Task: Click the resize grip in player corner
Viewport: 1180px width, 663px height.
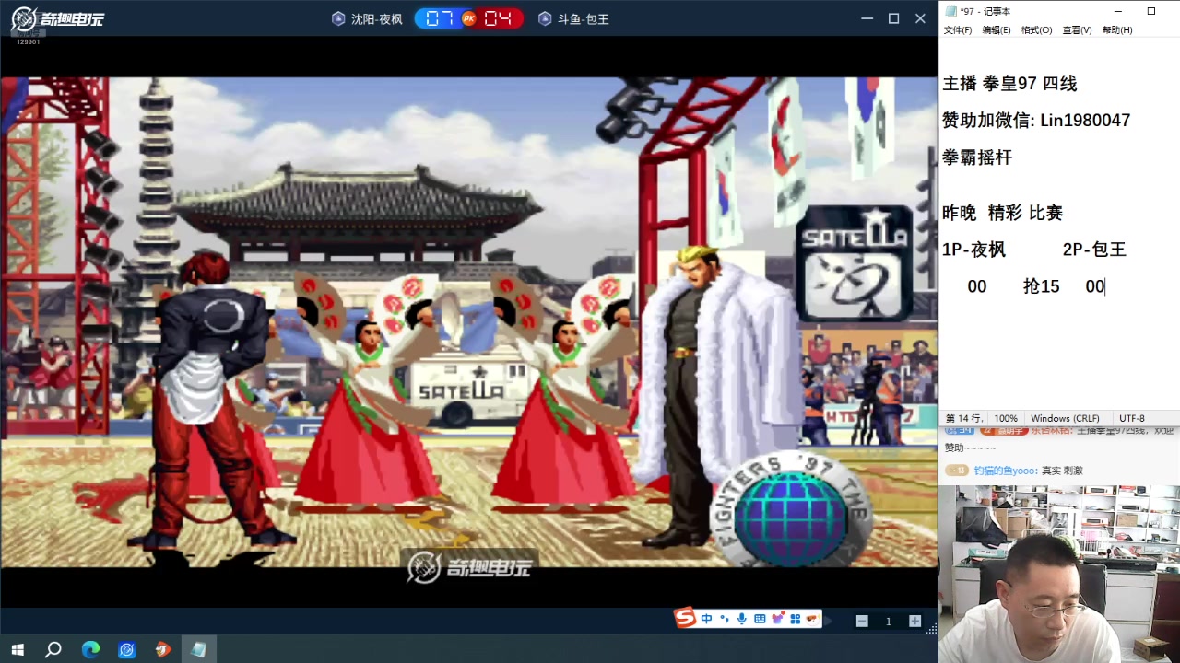Action: [933, 629]
